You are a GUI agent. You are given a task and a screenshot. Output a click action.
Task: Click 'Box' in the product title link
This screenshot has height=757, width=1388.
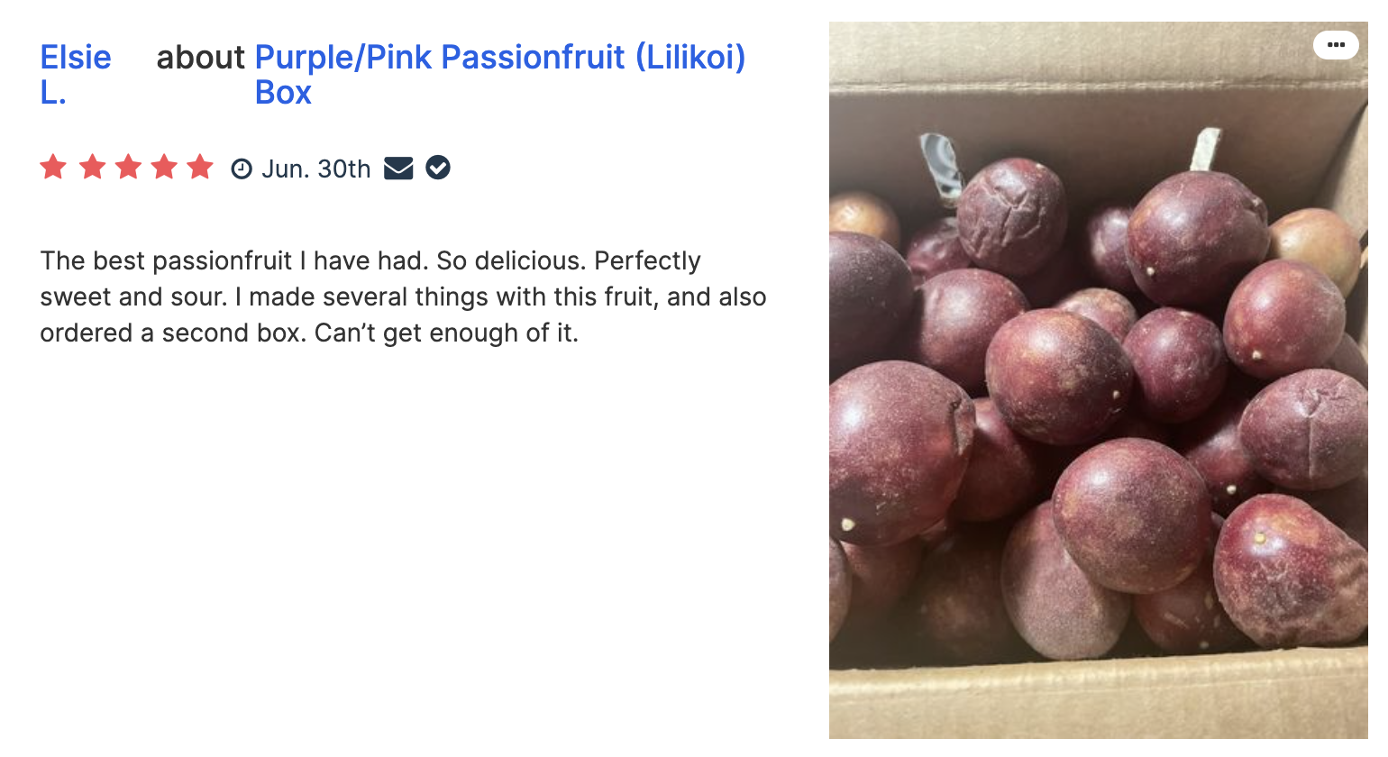coord(283,93)
